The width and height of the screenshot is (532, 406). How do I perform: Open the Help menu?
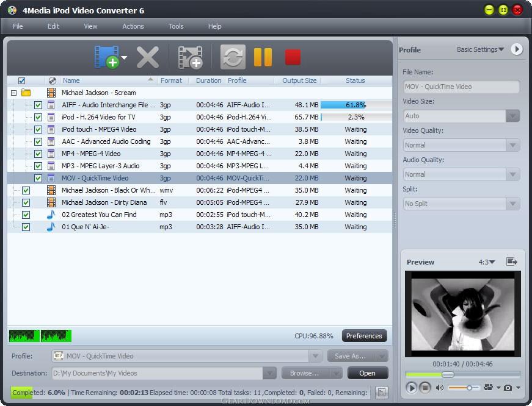[214, 26]
